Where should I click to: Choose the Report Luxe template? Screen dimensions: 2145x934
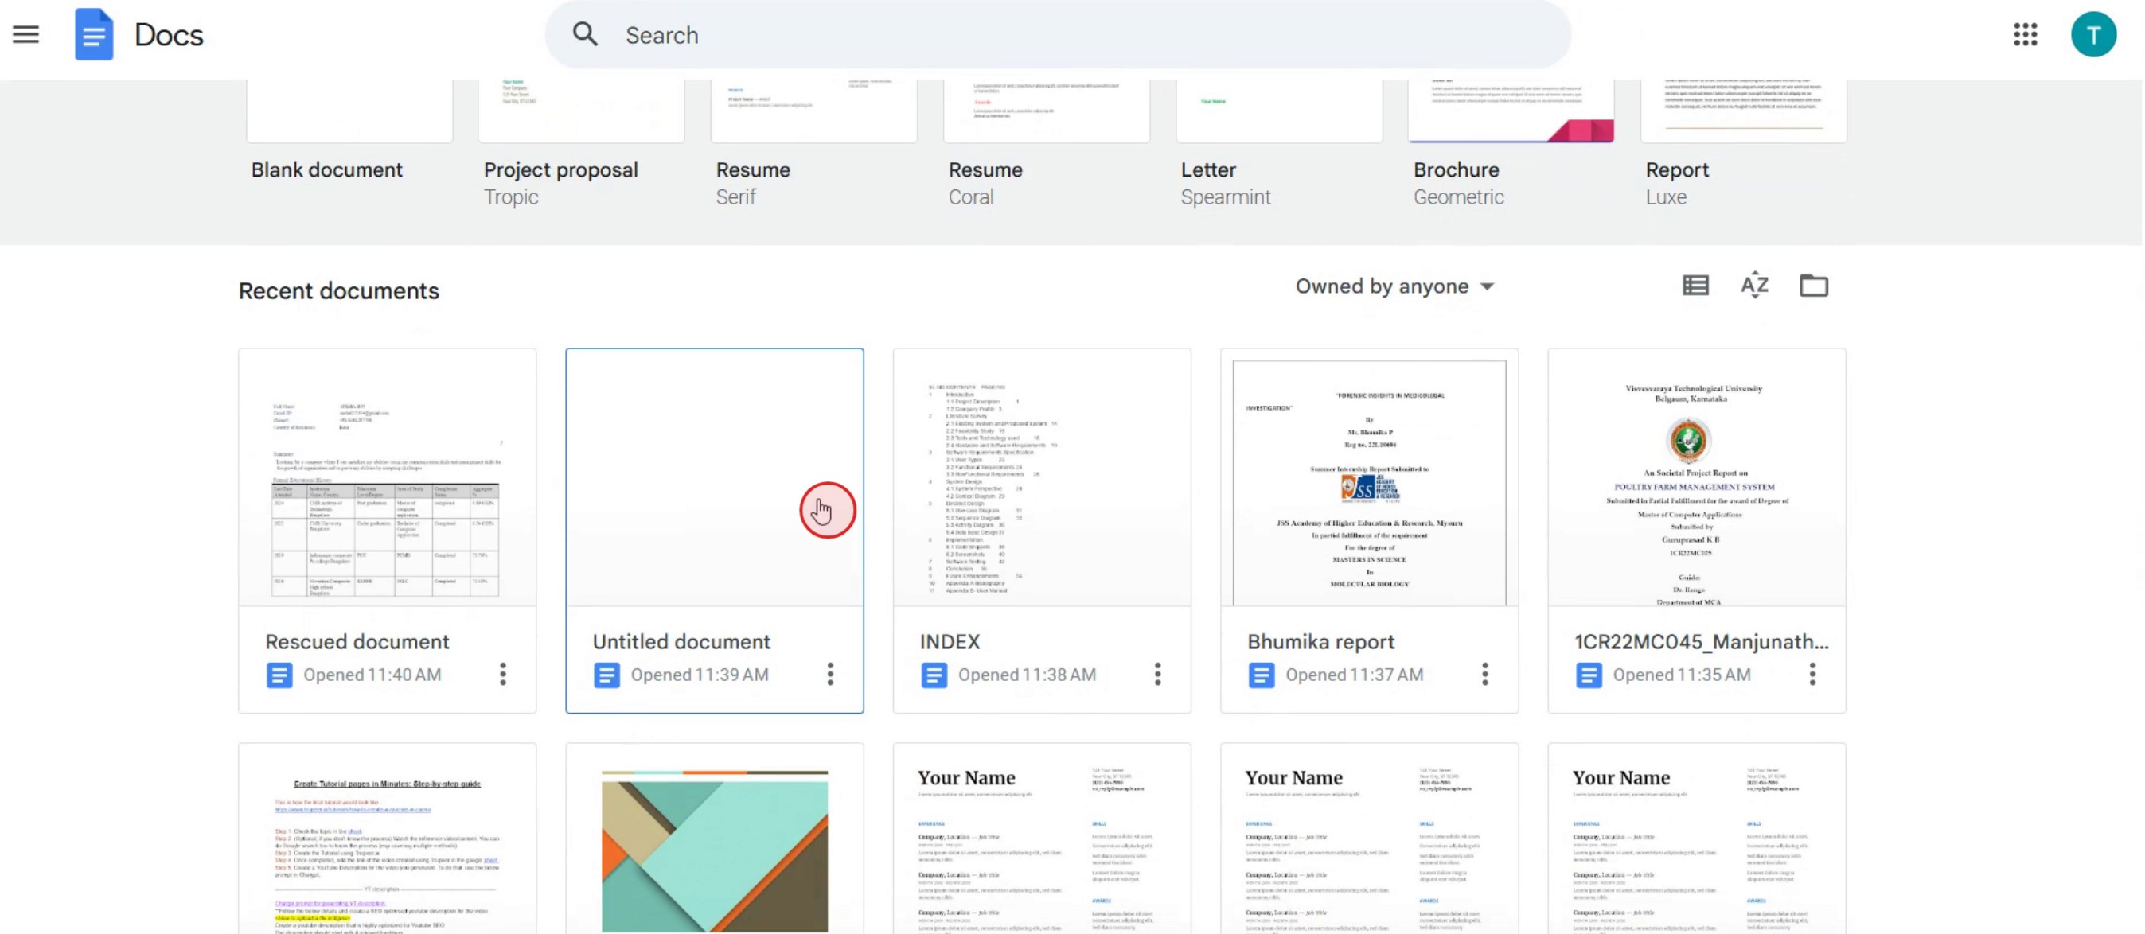click(1742, 112)
